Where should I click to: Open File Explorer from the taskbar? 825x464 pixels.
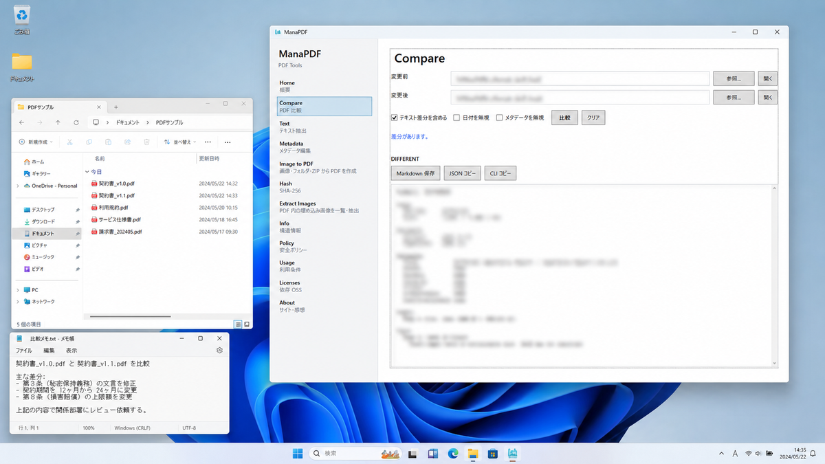(473, 454)
